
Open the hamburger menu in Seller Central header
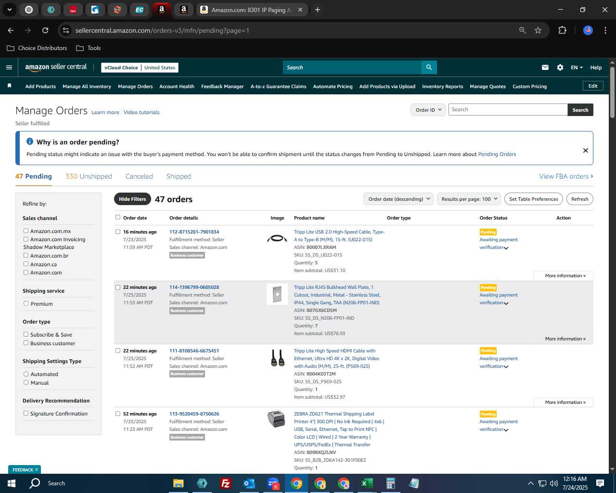click(x=9, y=67)
